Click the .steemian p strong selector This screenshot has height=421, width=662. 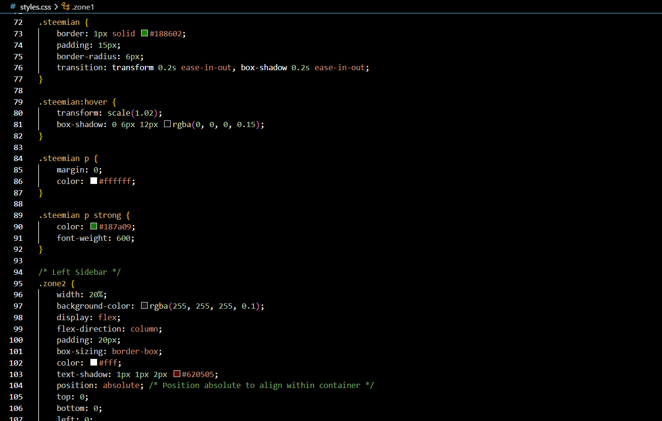pos(80,215)
